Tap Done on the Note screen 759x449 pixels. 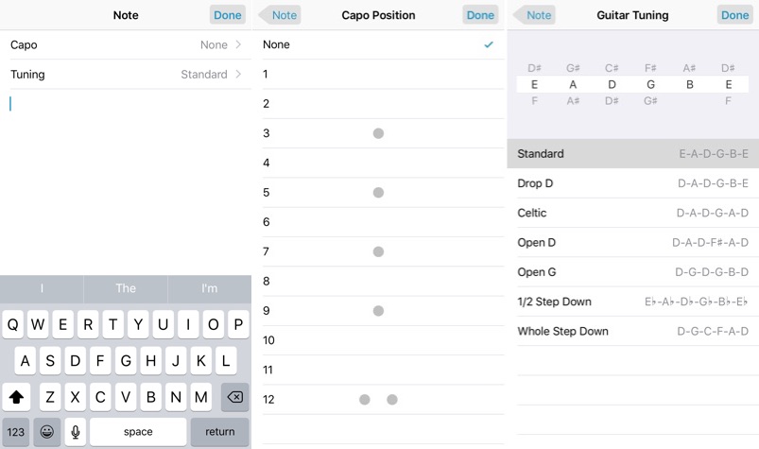point(228,15)
